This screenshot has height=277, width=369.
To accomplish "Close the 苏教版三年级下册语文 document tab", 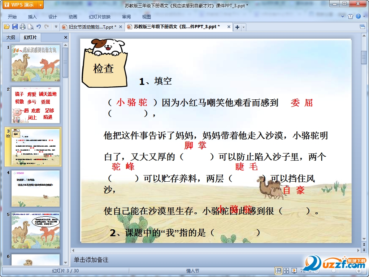I will click(x=229, y=27).
